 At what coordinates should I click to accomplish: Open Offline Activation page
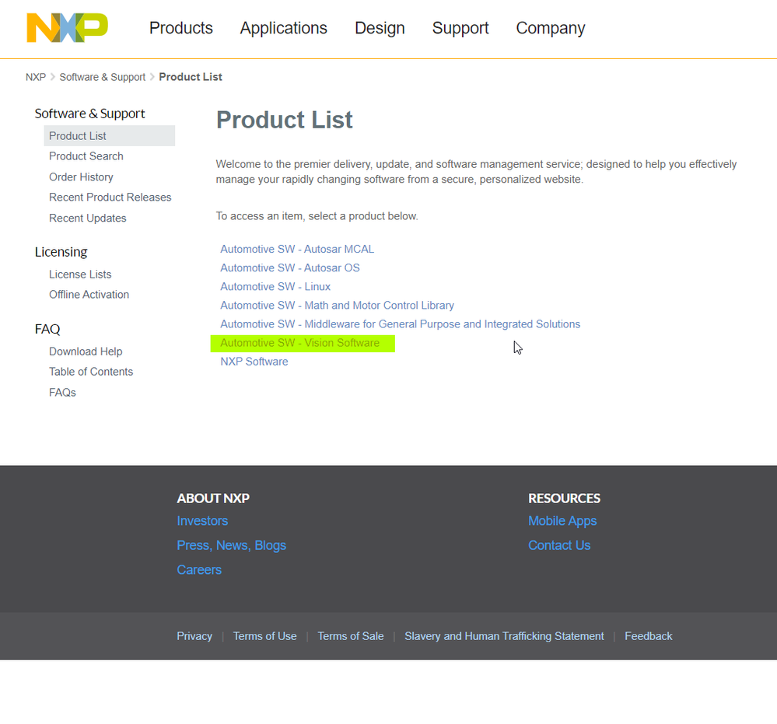(89, 295)
